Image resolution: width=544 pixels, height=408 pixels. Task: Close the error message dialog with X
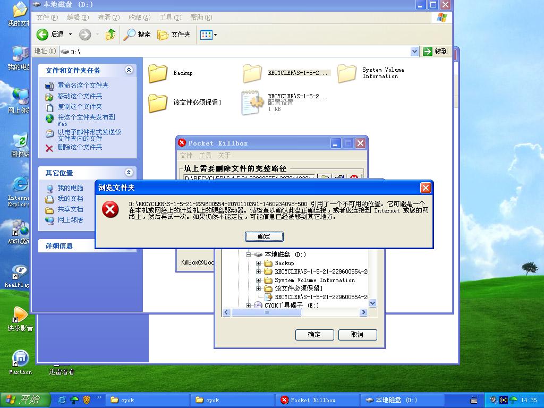426,188
